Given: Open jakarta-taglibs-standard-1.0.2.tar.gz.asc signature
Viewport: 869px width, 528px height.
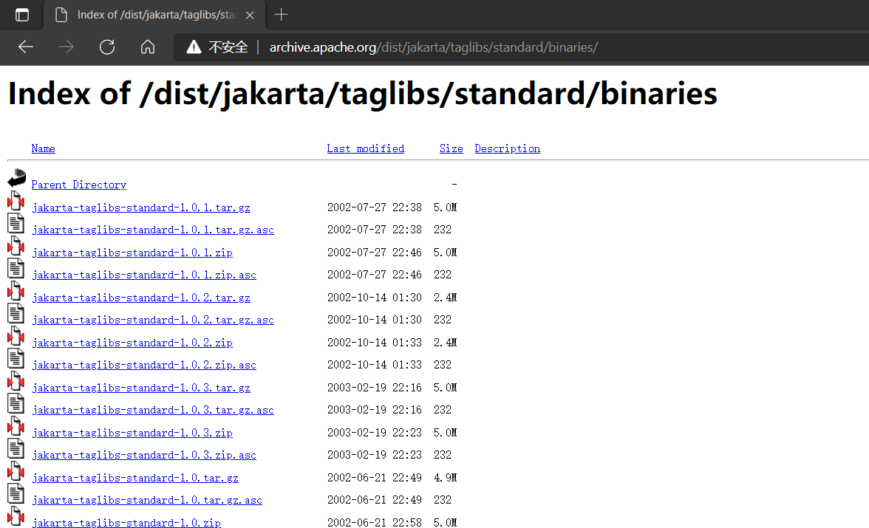Looking at the screenshot, I should [153, 320].
